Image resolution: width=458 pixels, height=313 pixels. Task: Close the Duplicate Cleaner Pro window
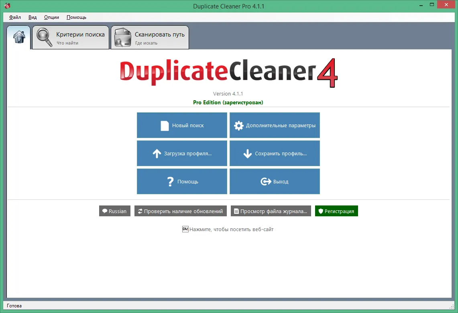tap(446, 5)
